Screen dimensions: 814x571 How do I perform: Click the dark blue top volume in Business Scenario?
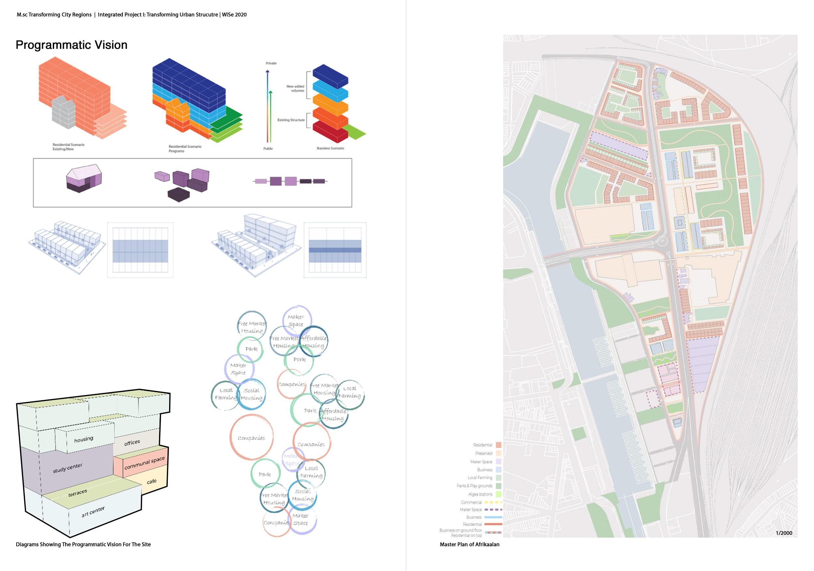click(330, 76)
